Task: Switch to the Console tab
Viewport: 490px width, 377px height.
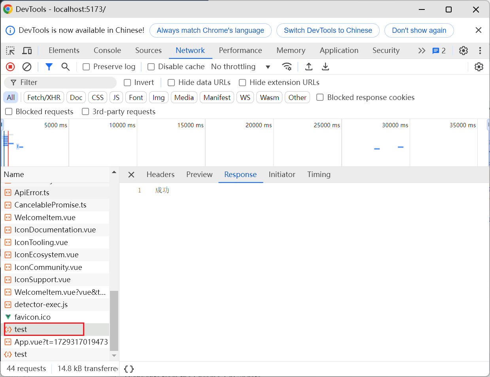Action: pos(107,51)
